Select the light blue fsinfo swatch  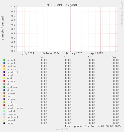coord(4,114)
